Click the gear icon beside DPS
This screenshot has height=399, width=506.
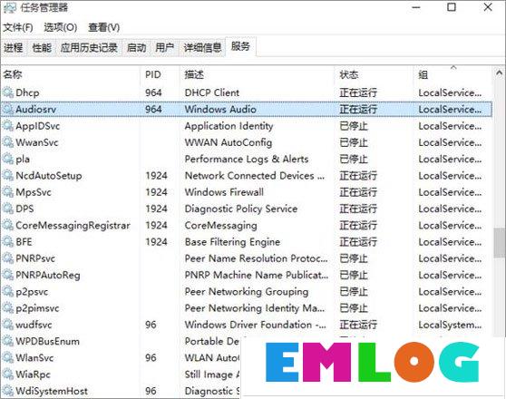(8, 209)
